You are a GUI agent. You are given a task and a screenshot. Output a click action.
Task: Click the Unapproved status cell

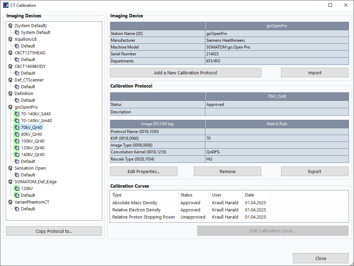pos(193,217)
